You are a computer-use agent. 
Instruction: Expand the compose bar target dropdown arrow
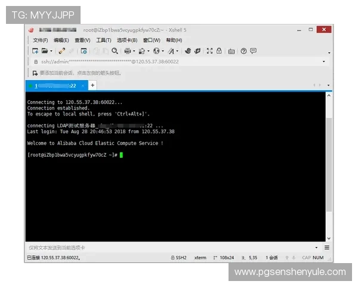click(x=316, y=248)
